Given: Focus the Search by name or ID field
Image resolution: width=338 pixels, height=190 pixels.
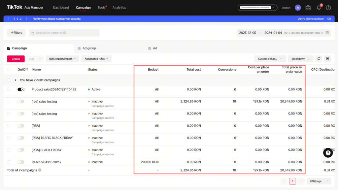Looking at the screenshot, I should click(64, 33).
